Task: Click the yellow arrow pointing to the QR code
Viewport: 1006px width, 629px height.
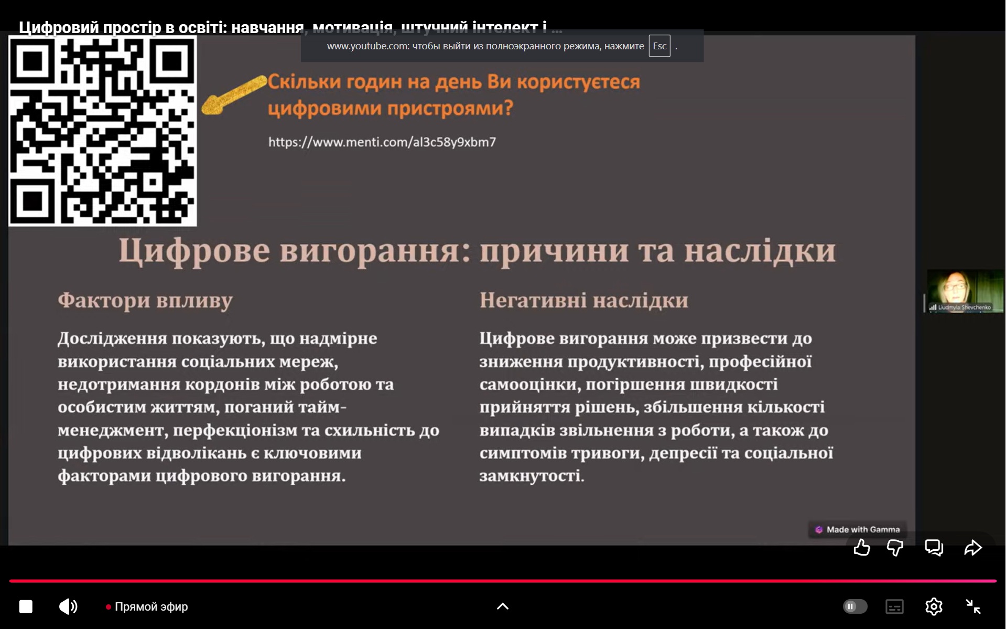Action: pos(234,95)
